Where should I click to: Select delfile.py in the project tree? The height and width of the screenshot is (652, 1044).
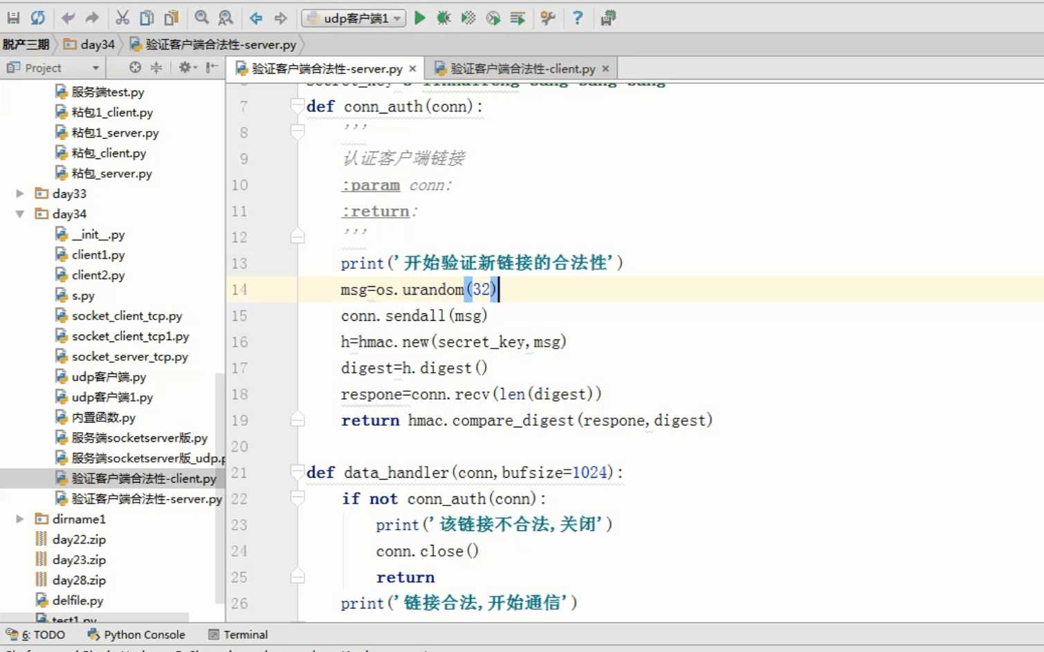pyautogui.click(x=69, y=600)
